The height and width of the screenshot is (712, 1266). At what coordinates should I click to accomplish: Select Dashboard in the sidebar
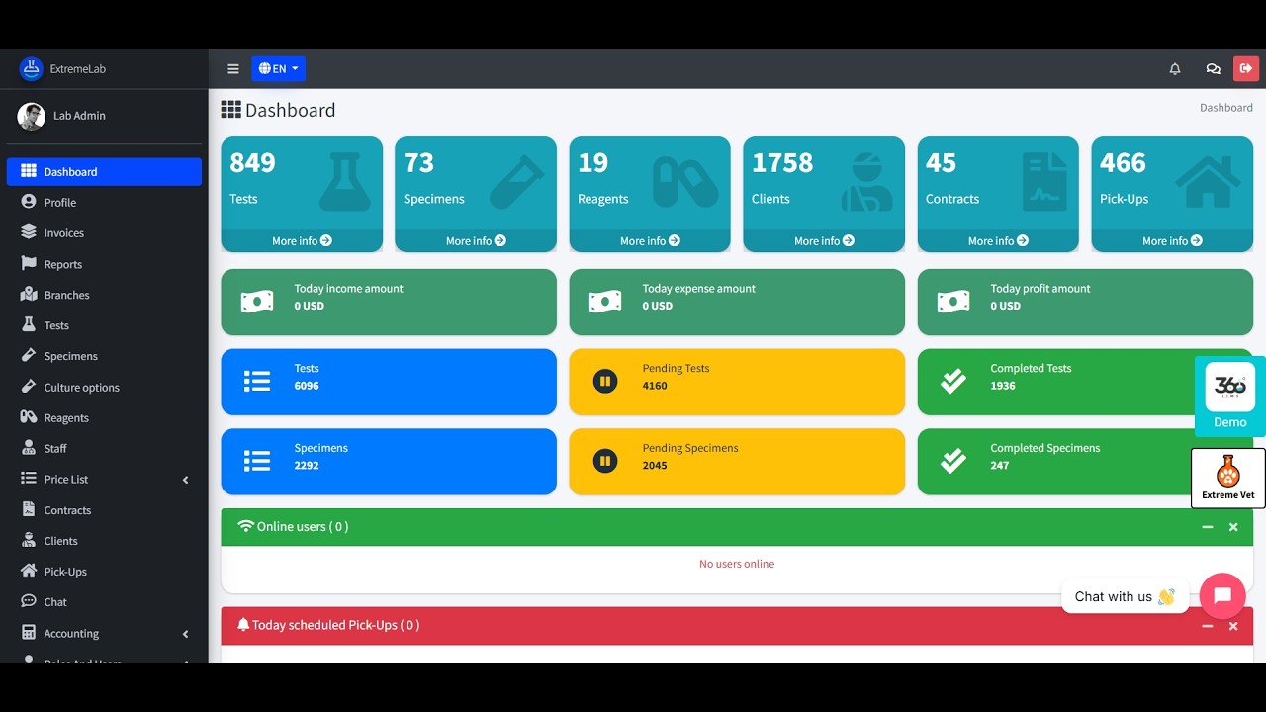coord(104,171)
